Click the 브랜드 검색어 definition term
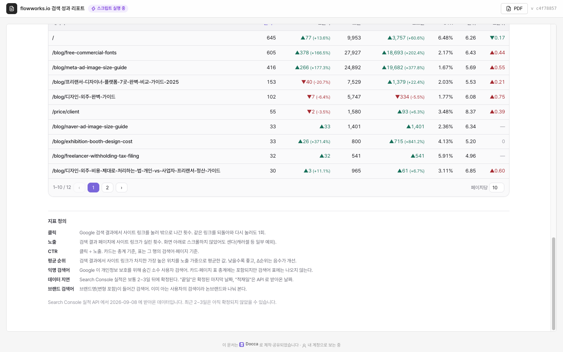 [x=61, y=289]
